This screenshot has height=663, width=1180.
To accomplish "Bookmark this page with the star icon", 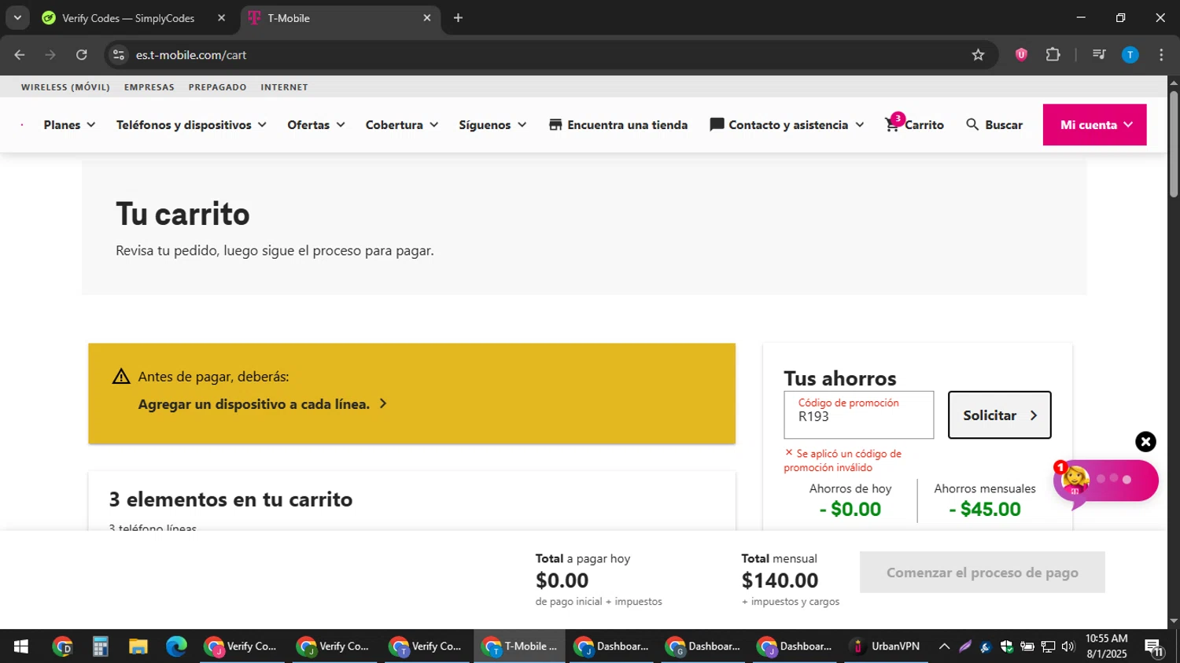I will click(x=978, y=55).
